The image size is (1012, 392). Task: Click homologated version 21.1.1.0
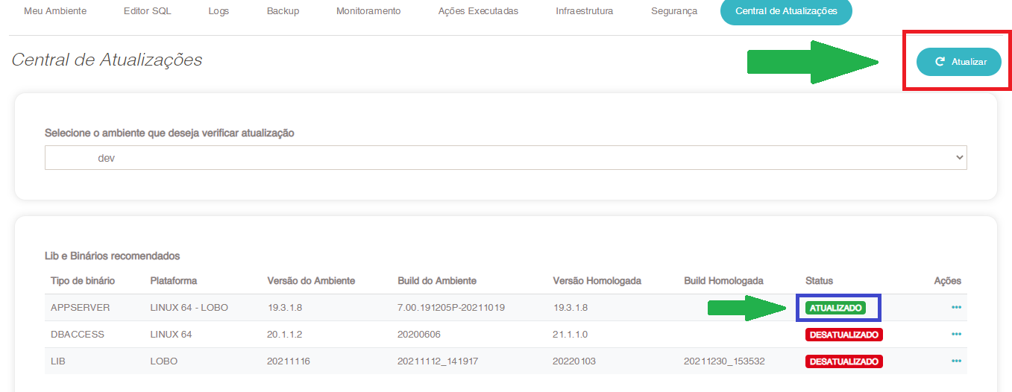[571, 335]
